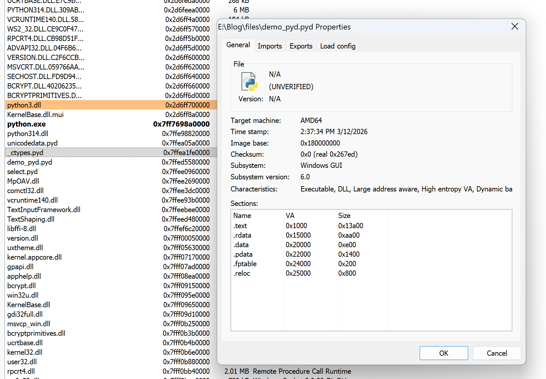This screenshot has width=546, height=379.
Task: Select MSVCRT.DLL.059766AA... in the module list
Action: 111,67
